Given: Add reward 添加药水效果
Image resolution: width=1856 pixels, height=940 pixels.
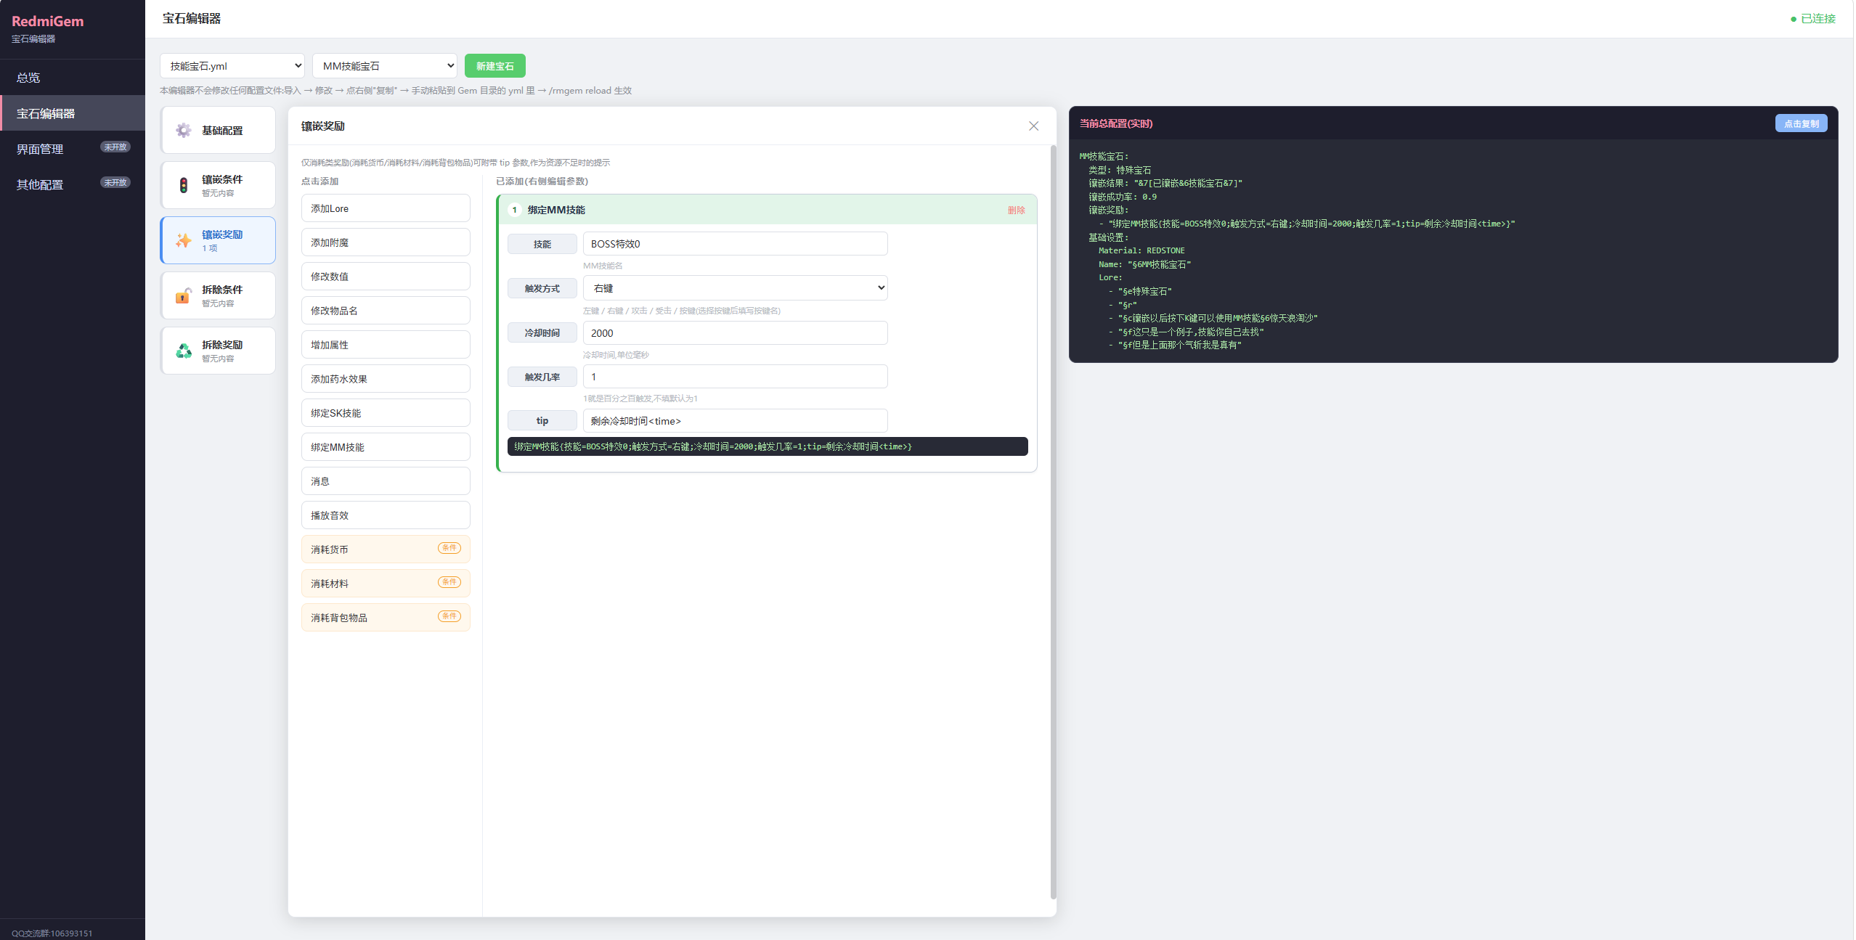Looking at the screenshot, I should point(386,379).
